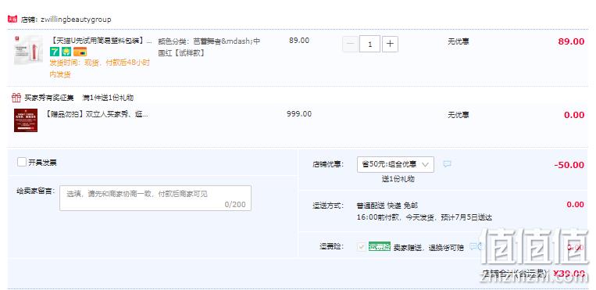Screen dimensions: 596x290
Task: Click the 颜色分类 芭蕾舞者 中国红 variant text
Action: pyautogui.click(x=209, y=47)
